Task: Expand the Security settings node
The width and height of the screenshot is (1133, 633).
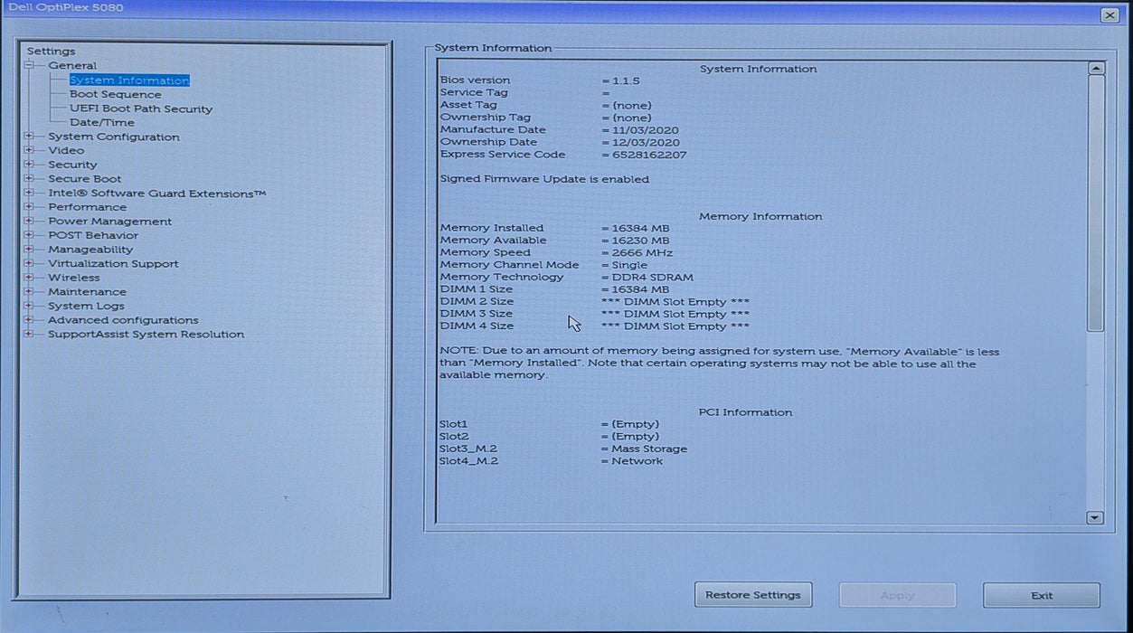Action: (29, 165)
